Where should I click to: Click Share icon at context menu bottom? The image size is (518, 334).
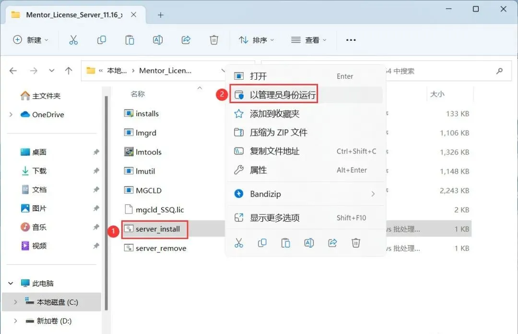point(332,243)
